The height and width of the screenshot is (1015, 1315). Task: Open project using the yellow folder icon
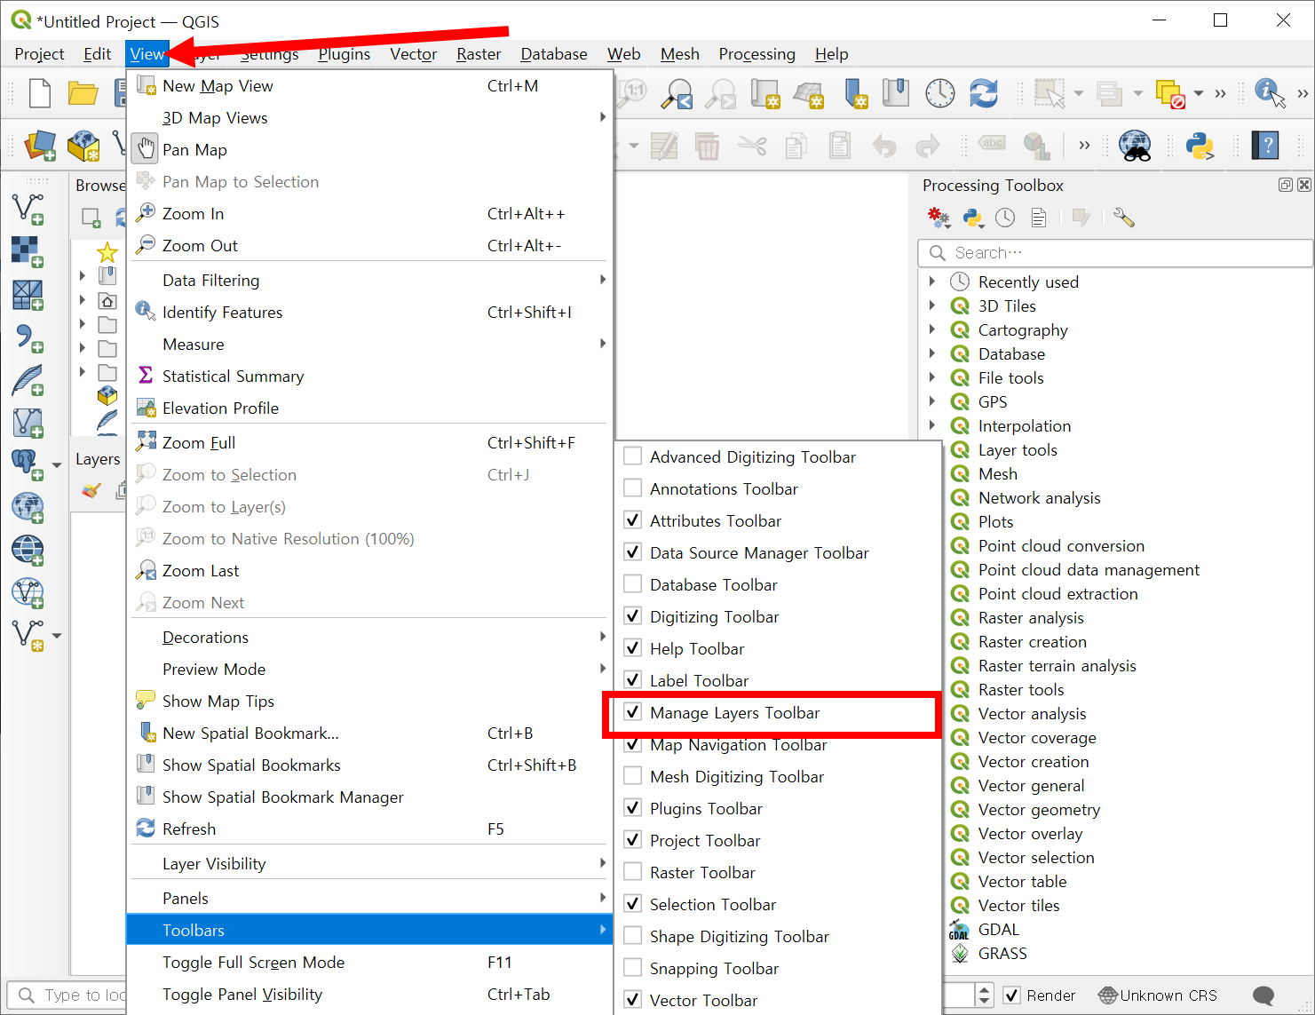pos(83,93)
